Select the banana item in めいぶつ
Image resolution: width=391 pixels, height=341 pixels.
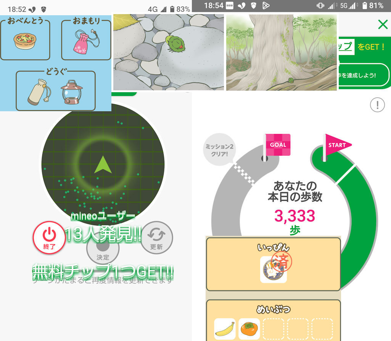click(x=225, y=329)
